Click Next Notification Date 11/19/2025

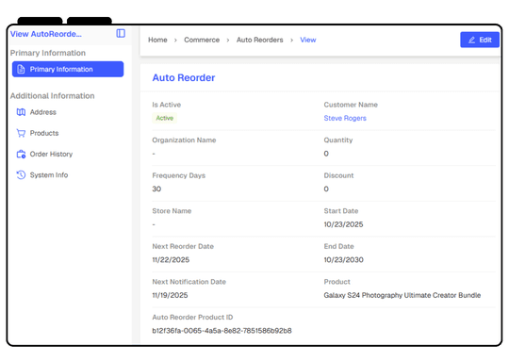(170, 295)
